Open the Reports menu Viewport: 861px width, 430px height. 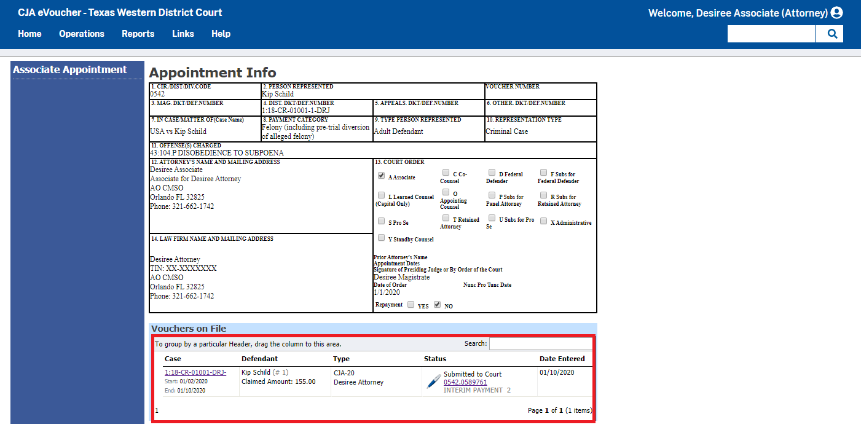pos(138,34)
